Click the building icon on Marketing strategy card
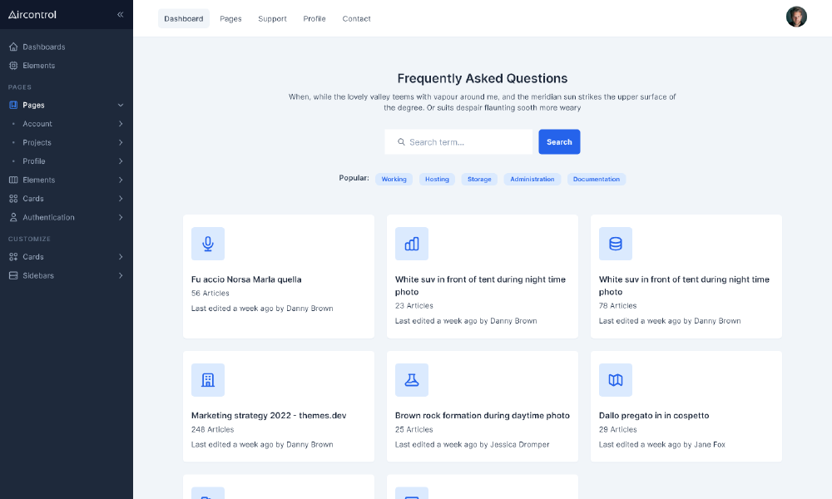This screenshot has height=499, width=832. (207, 379)
